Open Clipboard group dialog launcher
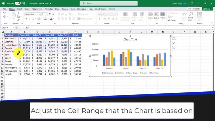Viewport: 215px width, 121px height. [22, 24]
